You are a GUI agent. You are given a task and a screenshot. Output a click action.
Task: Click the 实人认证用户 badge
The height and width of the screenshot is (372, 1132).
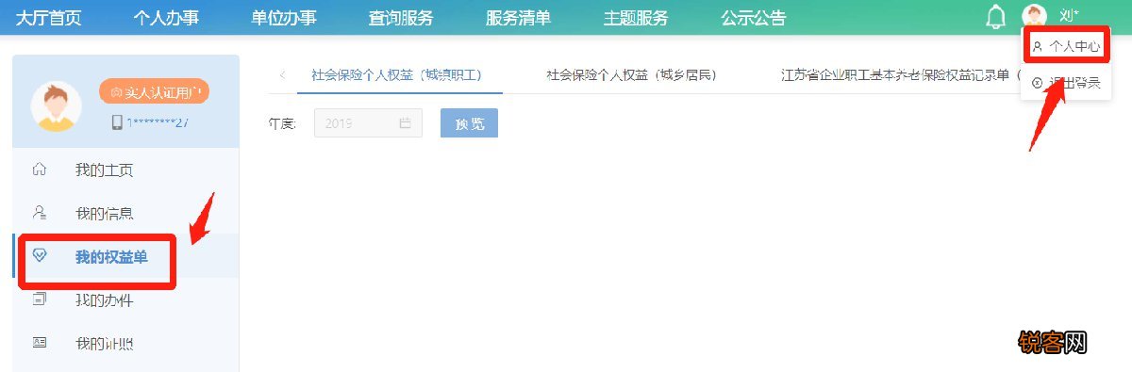(154, 91)
